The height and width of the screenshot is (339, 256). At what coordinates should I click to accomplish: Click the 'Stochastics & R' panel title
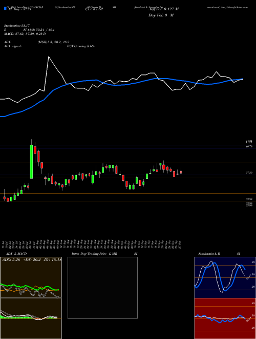(209, 254)
